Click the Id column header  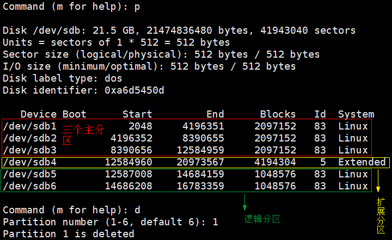[320, 114]
